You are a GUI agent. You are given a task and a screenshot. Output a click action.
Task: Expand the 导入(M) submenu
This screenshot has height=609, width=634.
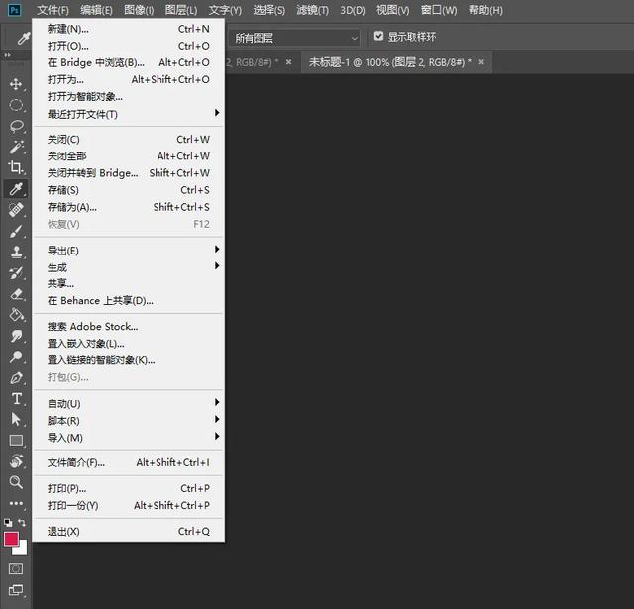(129, 438)
